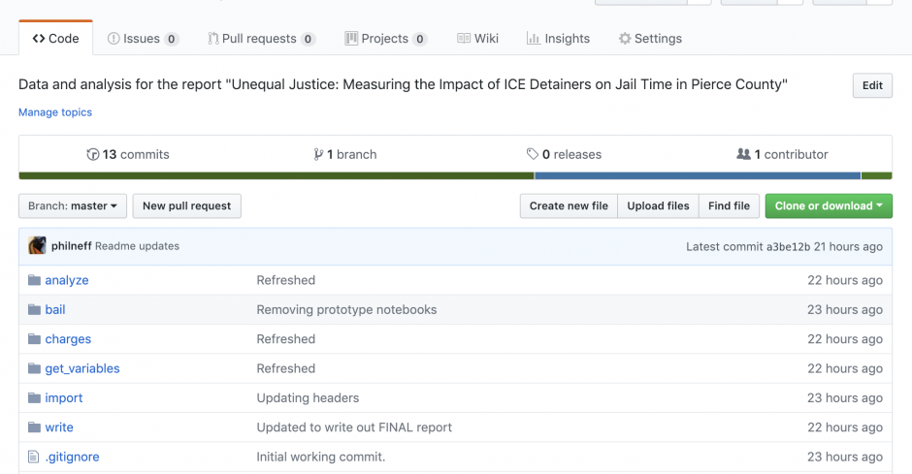Image resolution: width=912 pixels, height=474 pixels.
Task: Click the releases tag icon
Action: [x=533, y=154]
